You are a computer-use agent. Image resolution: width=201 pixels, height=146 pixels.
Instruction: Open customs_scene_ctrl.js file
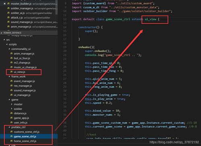coord(27,132)
